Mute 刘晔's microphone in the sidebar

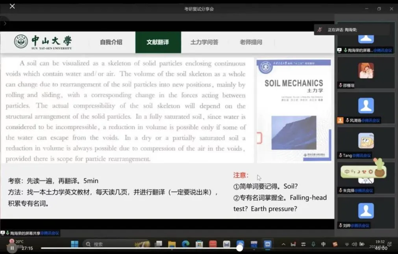(x=341, y=225)
